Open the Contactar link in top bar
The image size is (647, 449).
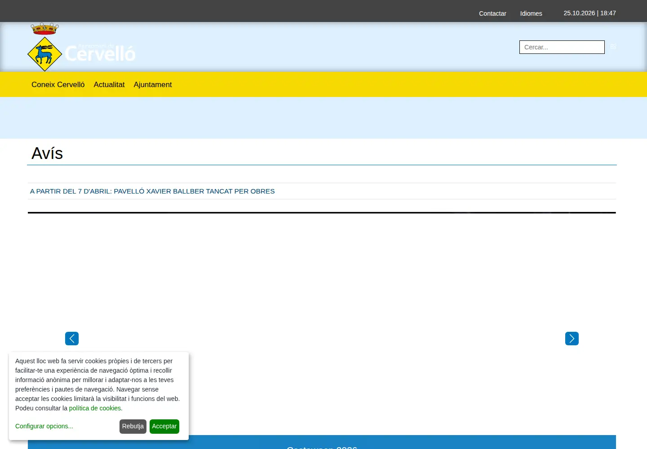tap(492, 13)
